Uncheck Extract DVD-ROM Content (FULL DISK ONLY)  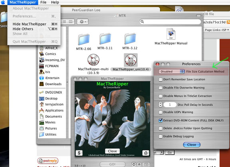tap(161, 120)
